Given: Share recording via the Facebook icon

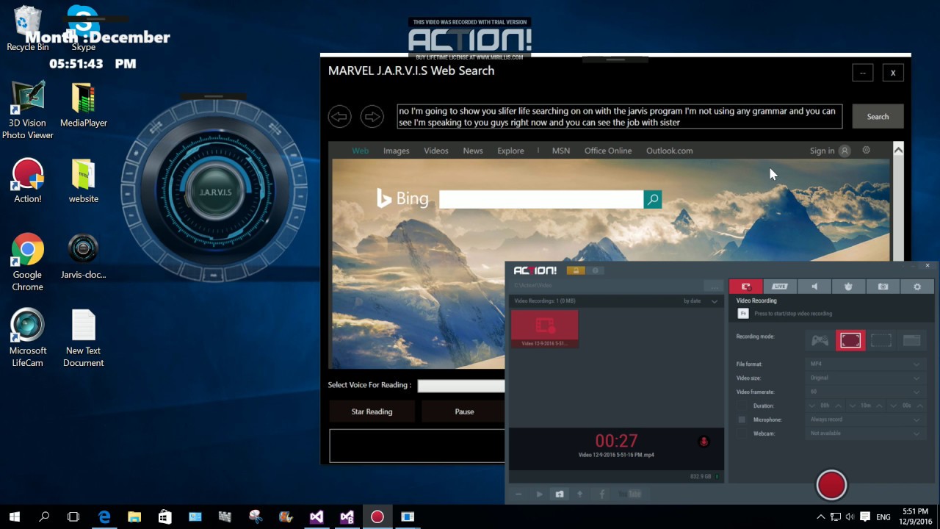Looking at the screenshot, I should (x=602, y=494).
